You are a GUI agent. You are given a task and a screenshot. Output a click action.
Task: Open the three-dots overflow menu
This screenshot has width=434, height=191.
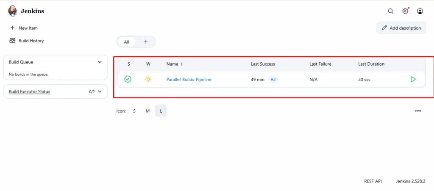(x=418, y=111)
